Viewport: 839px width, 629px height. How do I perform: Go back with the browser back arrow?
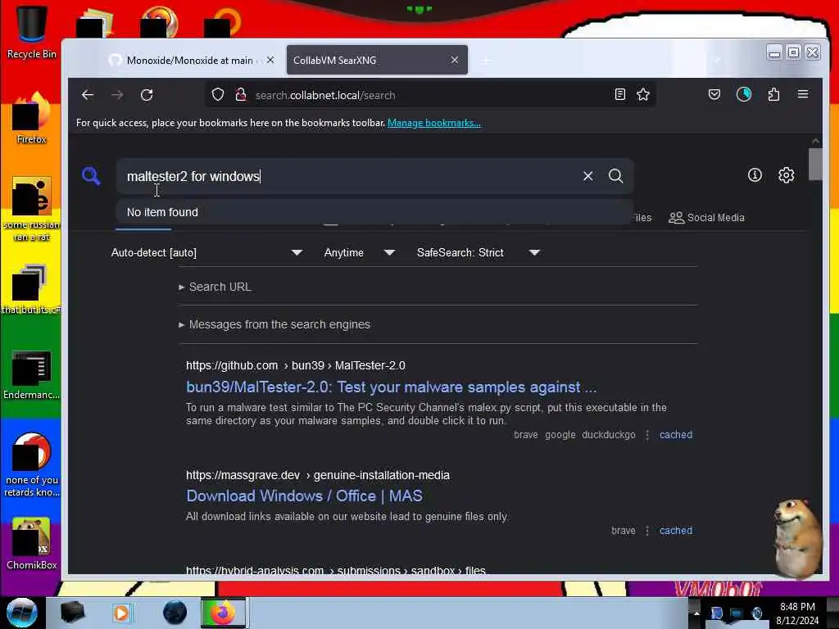point(88,95)
